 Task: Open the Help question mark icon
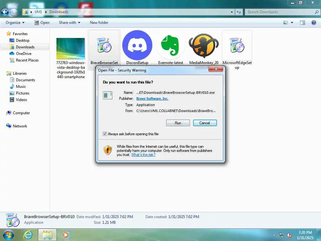pos(313,23)
